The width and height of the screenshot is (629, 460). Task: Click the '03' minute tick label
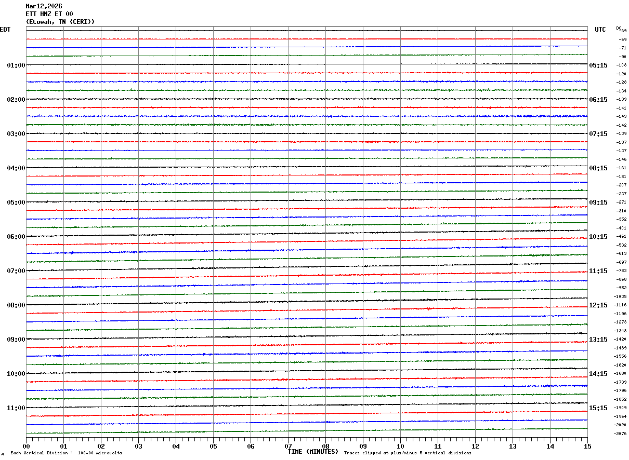(x=138, y=446)
